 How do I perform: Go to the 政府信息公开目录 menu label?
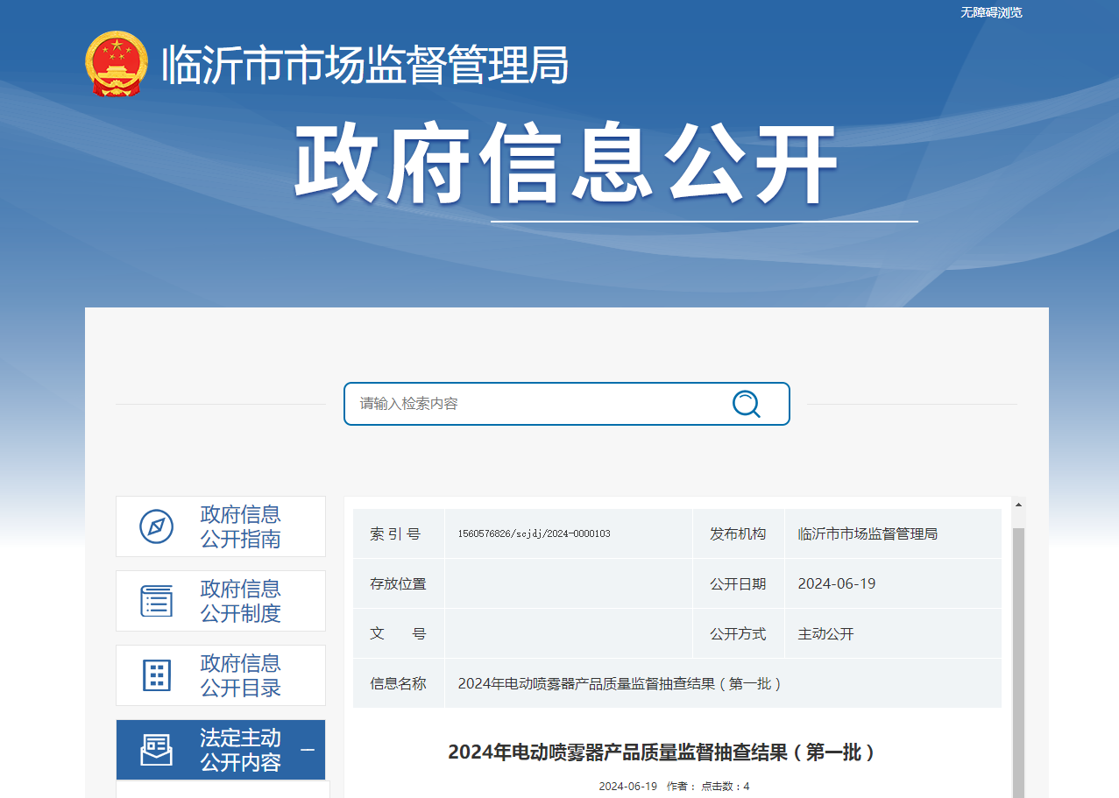(x=240, y=675)
